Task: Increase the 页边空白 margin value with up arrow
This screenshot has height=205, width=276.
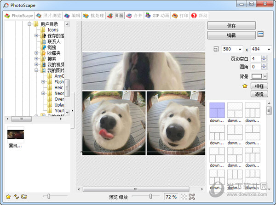Action: coord(264,57)
